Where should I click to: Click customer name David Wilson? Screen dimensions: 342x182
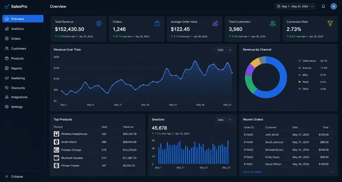coord(273,164)
